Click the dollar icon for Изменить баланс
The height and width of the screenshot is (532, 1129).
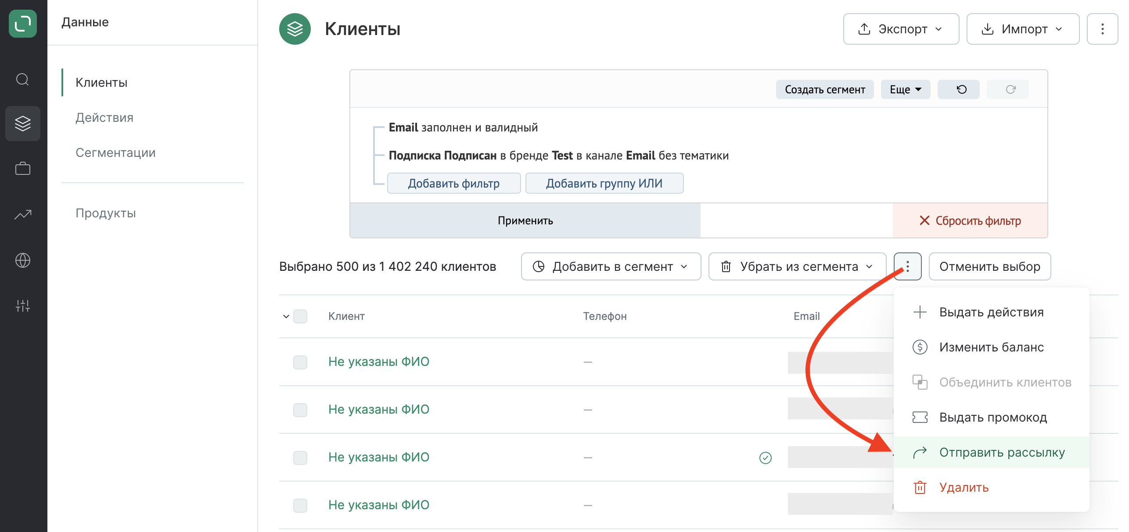tap(920, 347)
